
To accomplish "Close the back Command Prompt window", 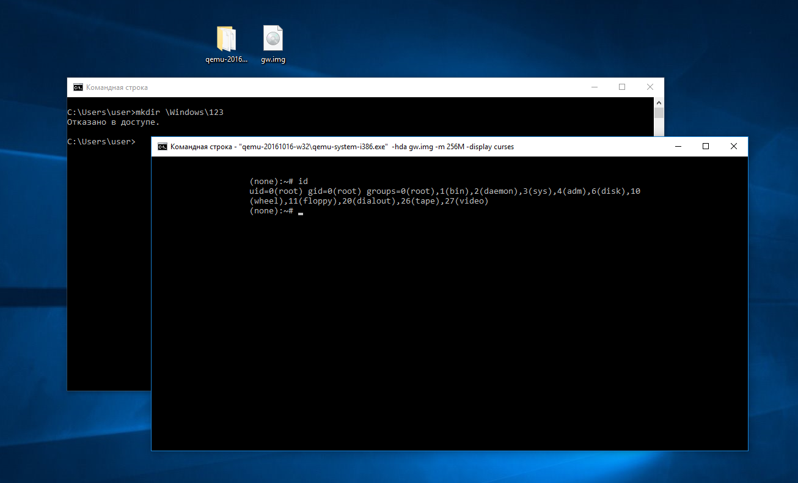I will (650, 87).
